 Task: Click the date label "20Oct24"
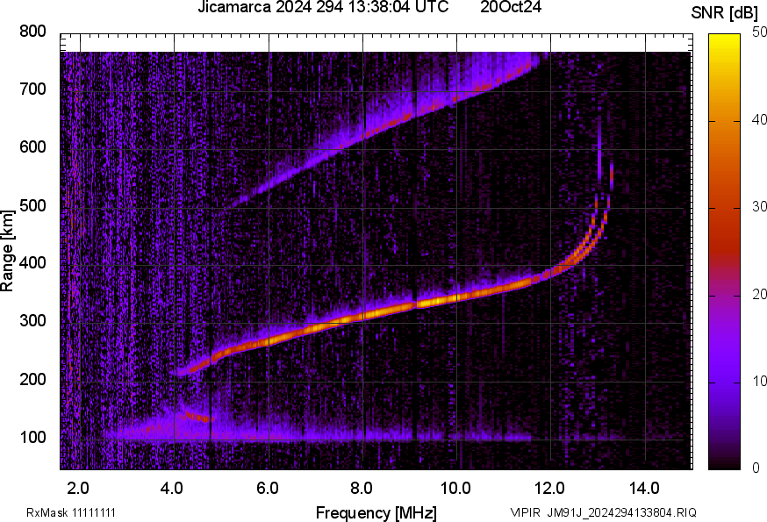pos(511,7)
